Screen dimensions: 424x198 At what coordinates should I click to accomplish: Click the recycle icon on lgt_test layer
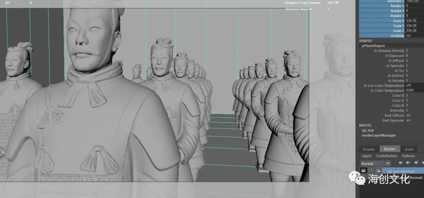pyautogui.click(x=371, y=171)
